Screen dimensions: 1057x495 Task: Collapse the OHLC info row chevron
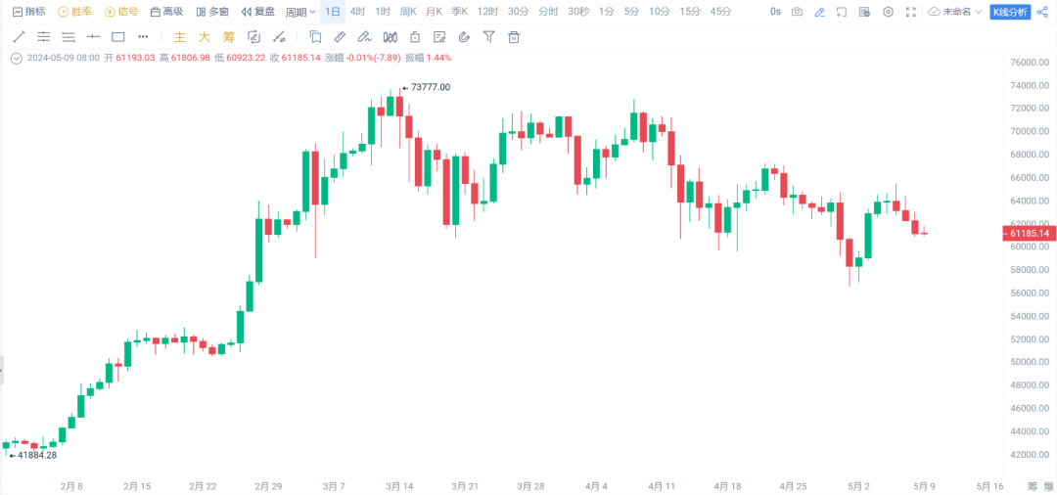point(16,58)
